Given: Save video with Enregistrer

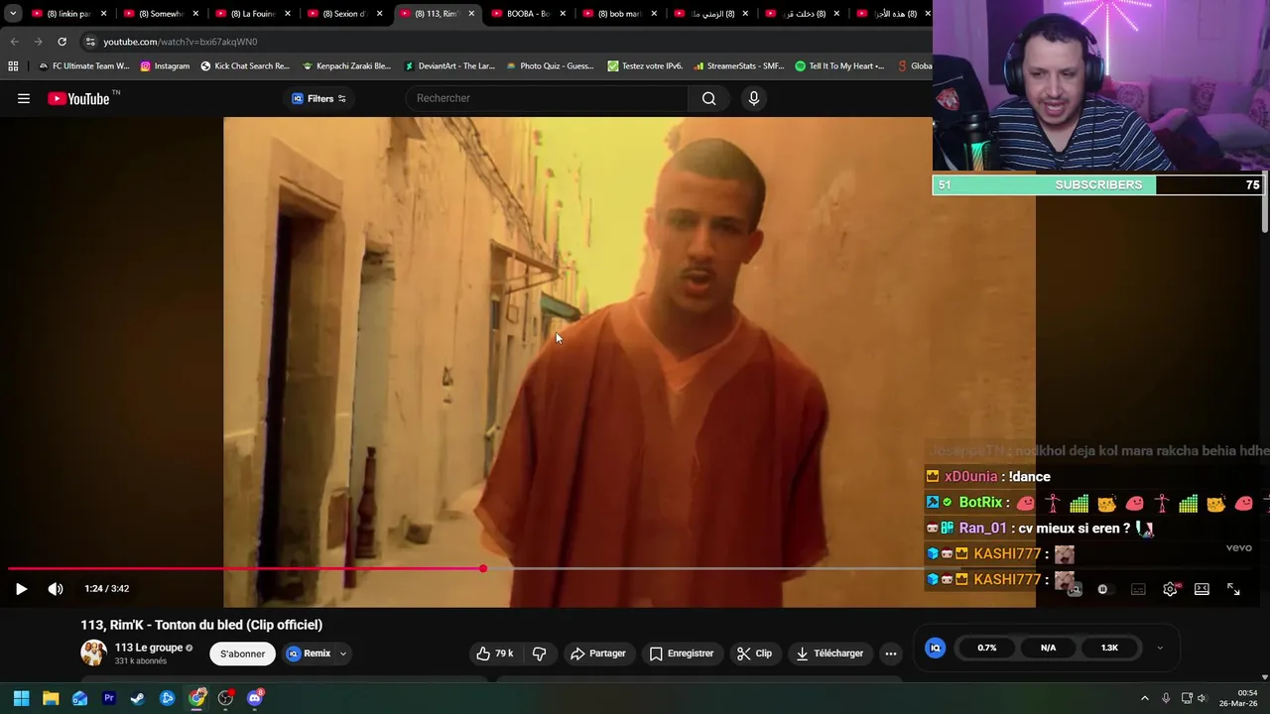Looking at the screenshot, I should (x=681, y=654).
